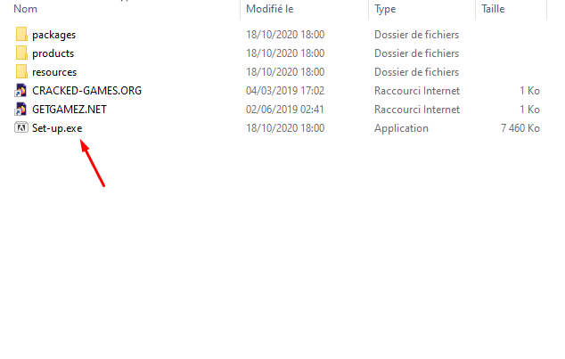Click the 7 460 Ko file size
The height and width of the screenshot is (359, 565).
point(521,128)
